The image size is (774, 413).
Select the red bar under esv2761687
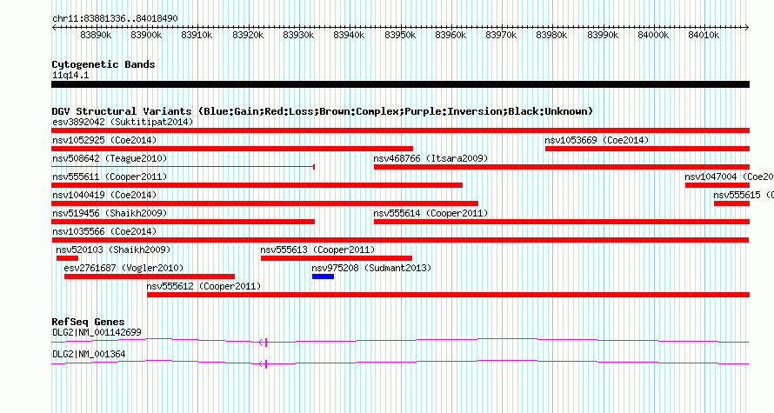(x=150, y=276)
